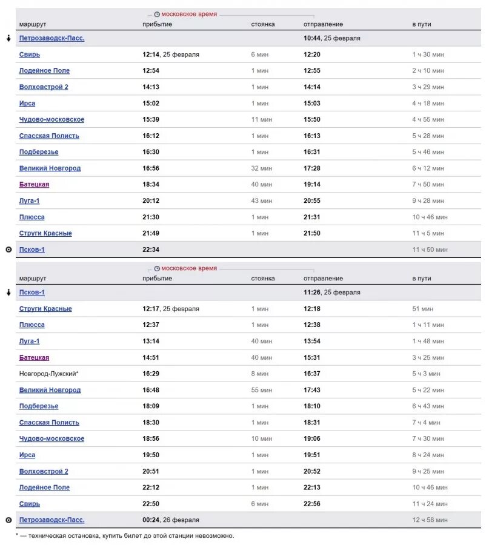Open Лодейное Поле link arriving at 12:54
Viewport: 489px width, 545px height.
(44, 71)
